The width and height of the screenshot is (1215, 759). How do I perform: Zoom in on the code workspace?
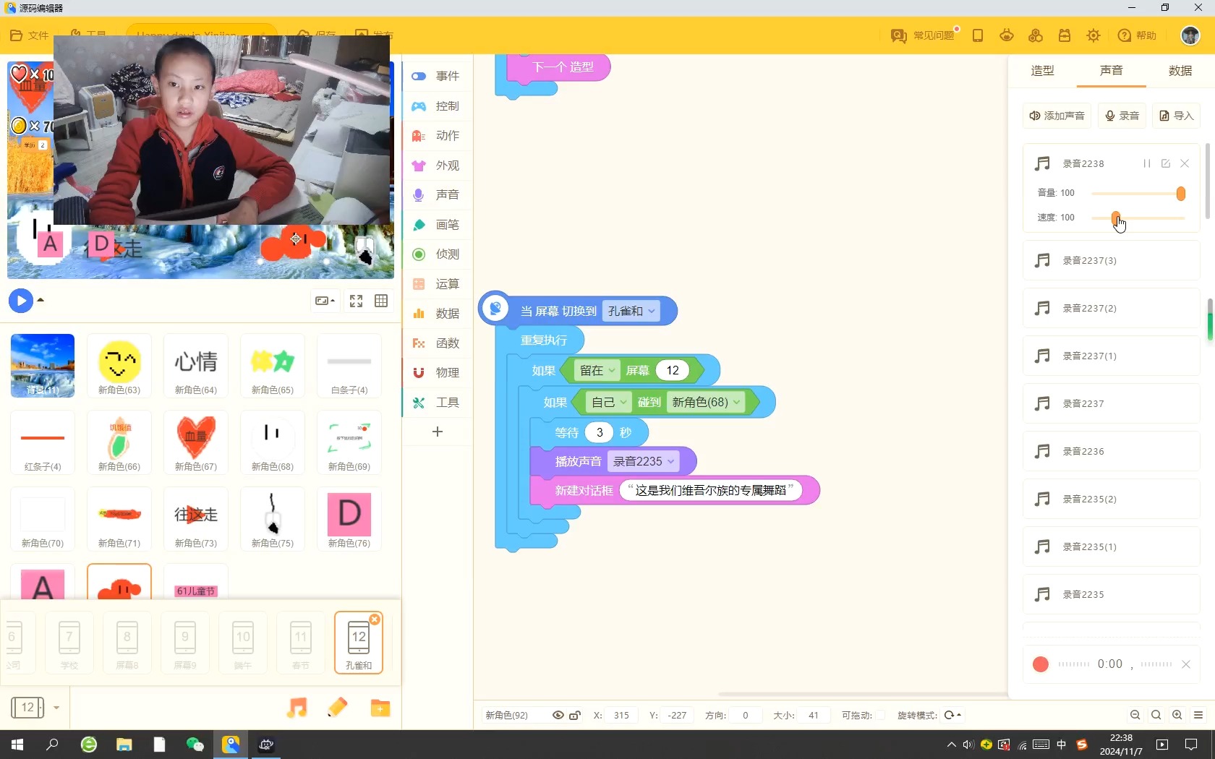click(x=1177, y=715)
